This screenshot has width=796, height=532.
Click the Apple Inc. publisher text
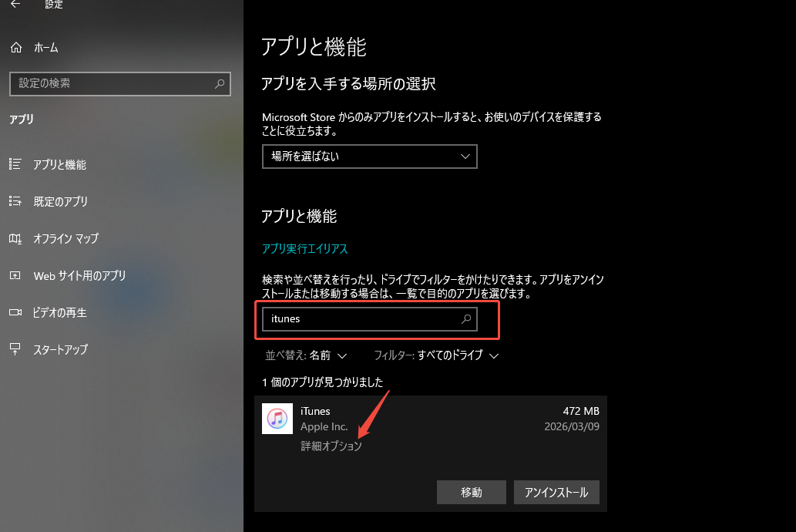pyautogui.click(x=324, y=427)
